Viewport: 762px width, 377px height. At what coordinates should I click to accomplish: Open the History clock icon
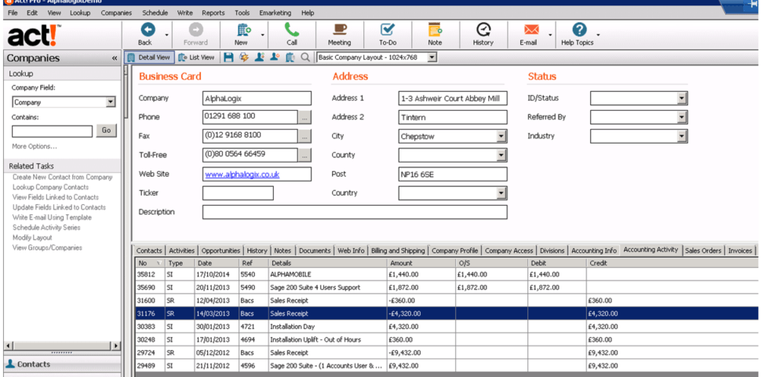(x=483, y=30)
